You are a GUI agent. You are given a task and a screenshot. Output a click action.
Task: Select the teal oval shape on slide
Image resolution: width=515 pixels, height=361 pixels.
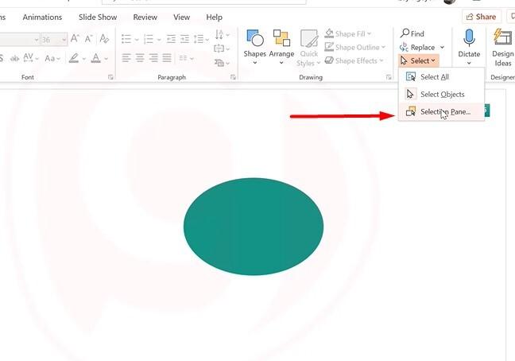click(254, 227)
